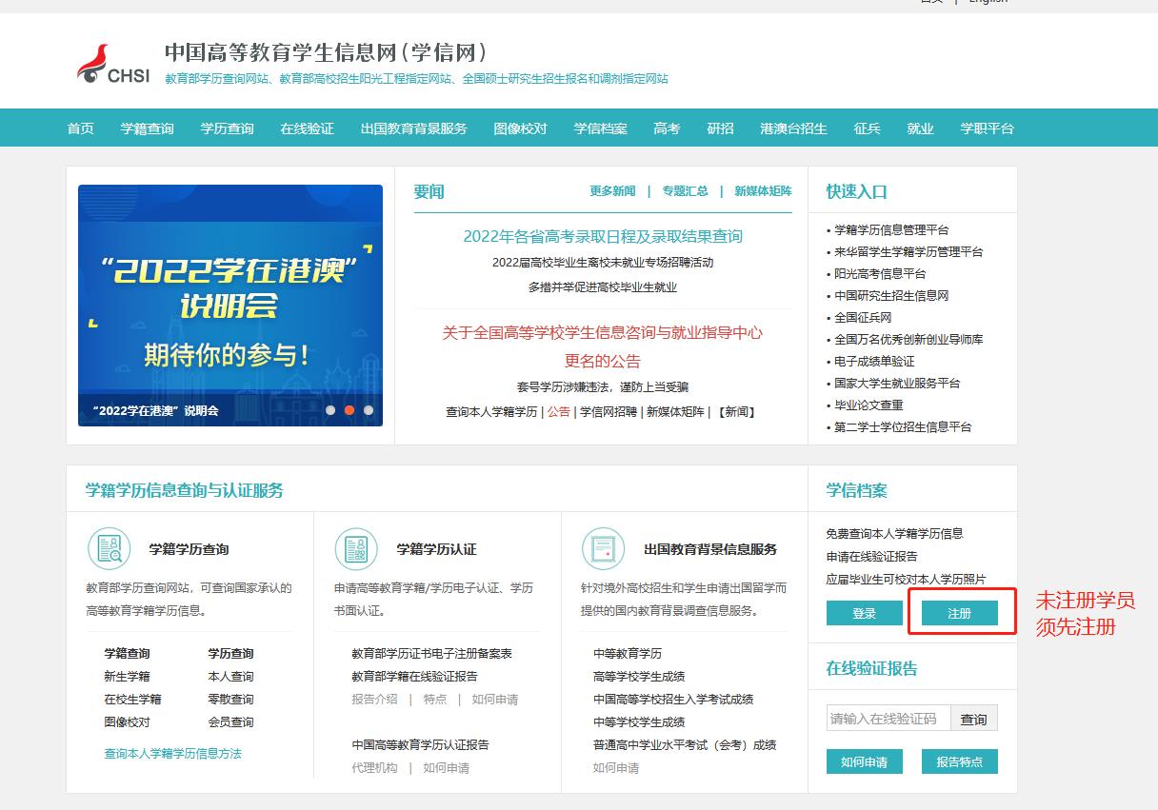The width and height of the screenshot is (1158, 810).
Task: Open 学籍查询 in the navigation bar
Action: (x=148, y=128)
